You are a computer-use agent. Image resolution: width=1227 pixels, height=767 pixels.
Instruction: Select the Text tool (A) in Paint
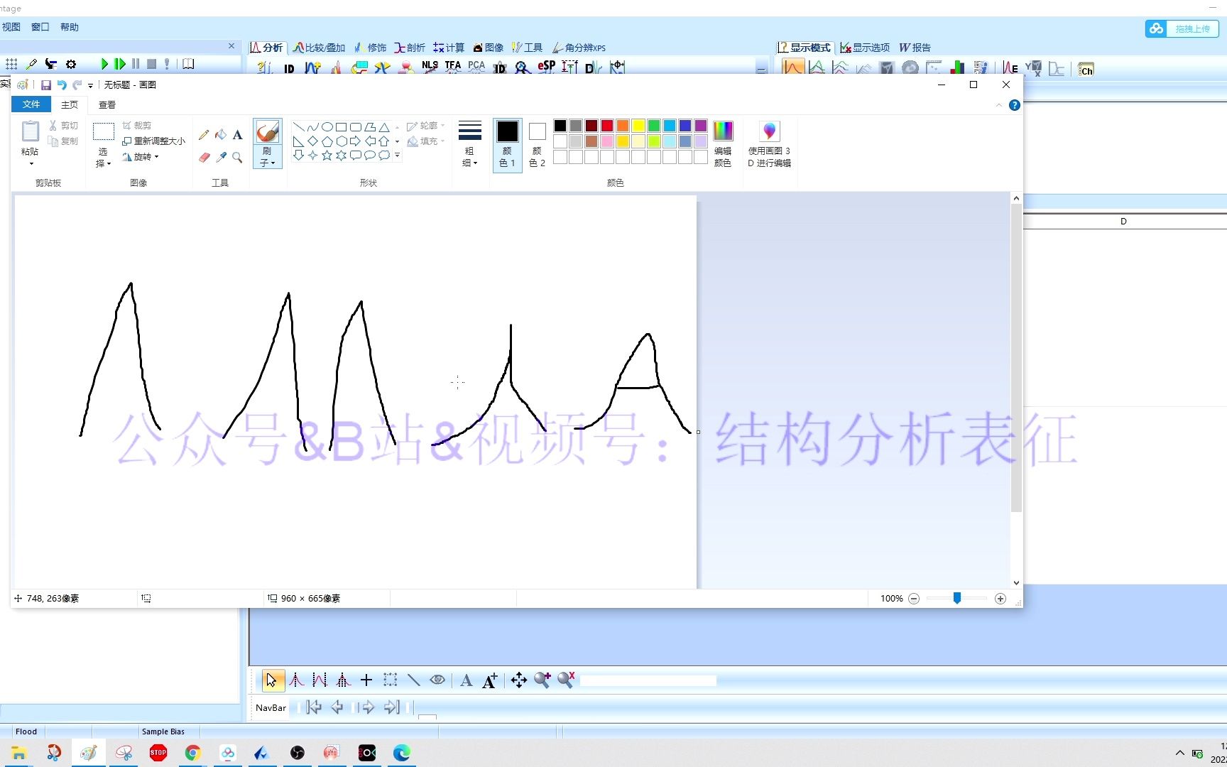[x=238, y=135]
